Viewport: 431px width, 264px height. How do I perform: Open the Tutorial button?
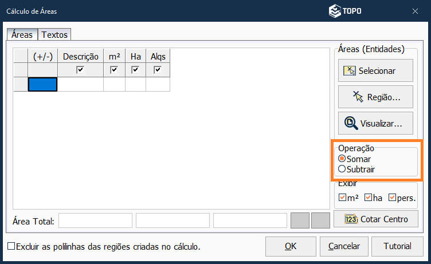tap(397, 246)
